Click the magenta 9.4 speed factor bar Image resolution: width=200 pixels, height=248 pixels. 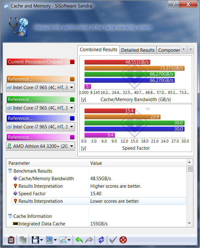point(100,135)
